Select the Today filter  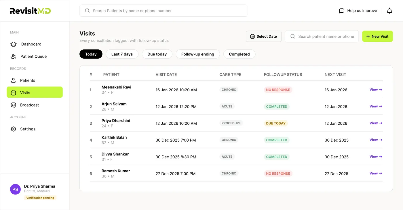(x=91, y=54)
